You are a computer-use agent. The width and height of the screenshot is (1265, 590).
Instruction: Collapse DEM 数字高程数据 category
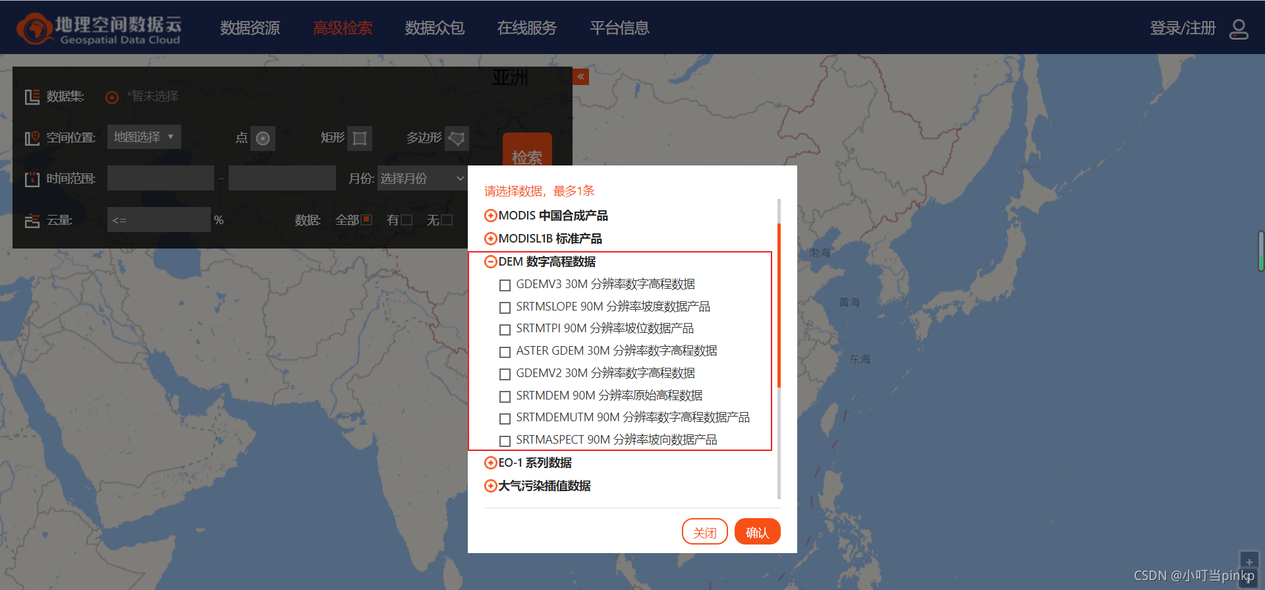491,262
